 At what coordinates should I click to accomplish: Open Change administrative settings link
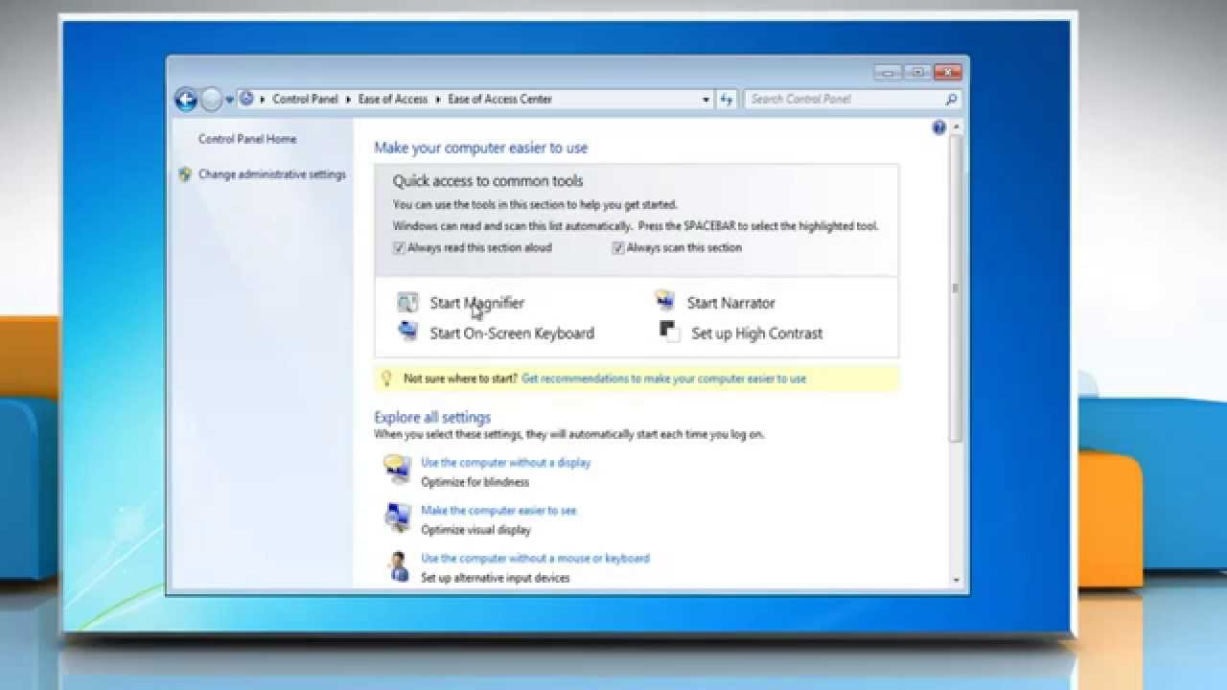[272, 174]
